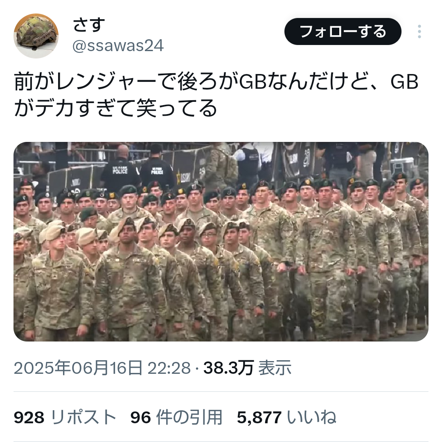This screenshot has width=442, height=447.
Task: Select the tweet text about レンジャー and GB
Action: pos(216,95)
